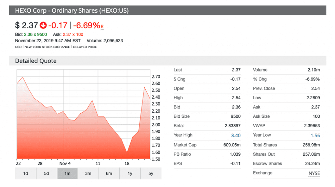
Task: Click the -6.69% percent change headline
Action: [x=86, y=25]
